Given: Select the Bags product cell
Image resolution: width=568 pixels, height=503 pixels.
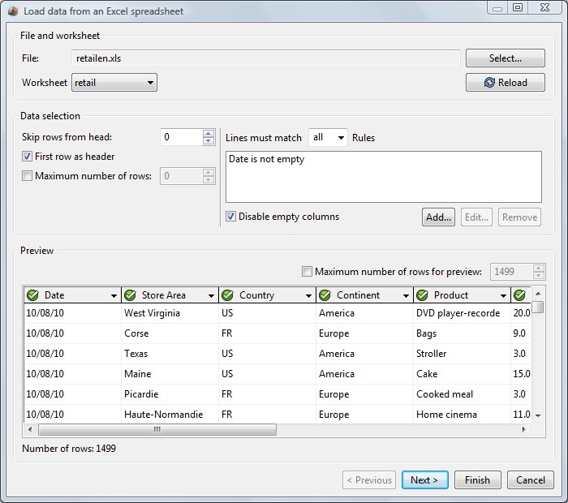Looking at the screenshot, I should point(462,333).
